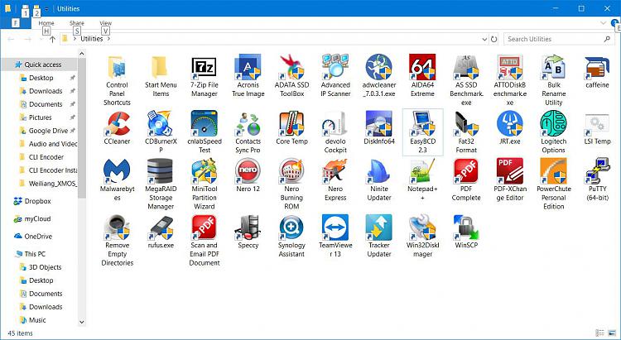Open the address bar history dropdown
Screen dimensions: 621x340
coord(484,39)
